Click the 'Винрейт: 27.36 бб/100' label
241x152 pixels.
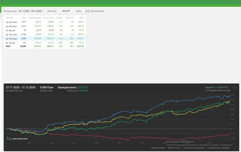click(x=216, y=87)
